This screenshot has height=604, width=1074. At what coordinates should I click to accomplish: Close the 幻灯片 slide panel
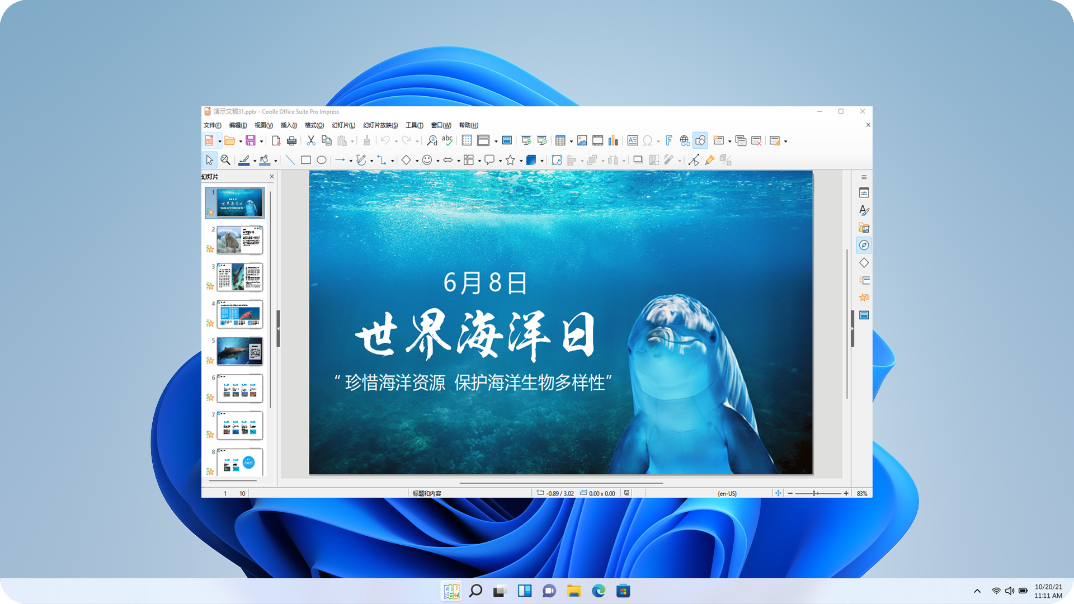click(272, 177)
